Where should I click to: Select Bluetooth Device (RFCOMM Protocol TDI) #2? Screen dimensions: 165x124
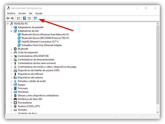coord(45,38)
